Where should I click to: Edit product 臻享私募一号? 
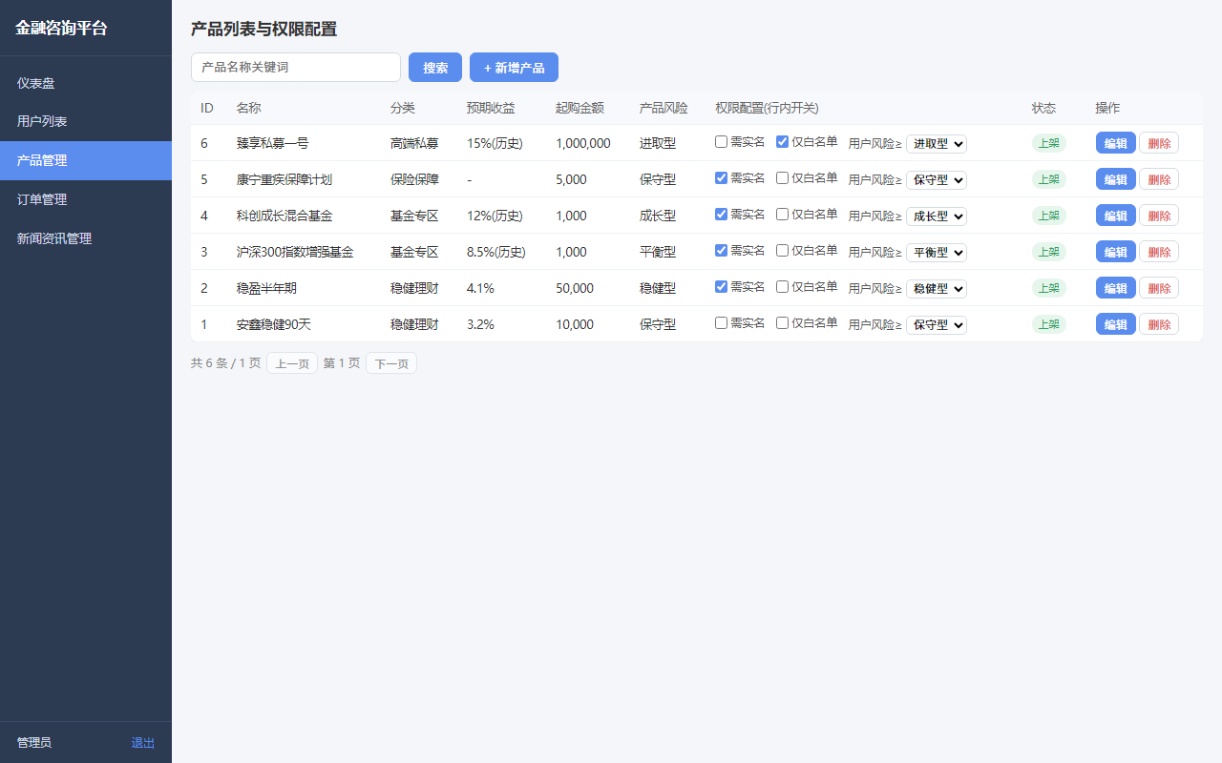(x=1116, y=143)
